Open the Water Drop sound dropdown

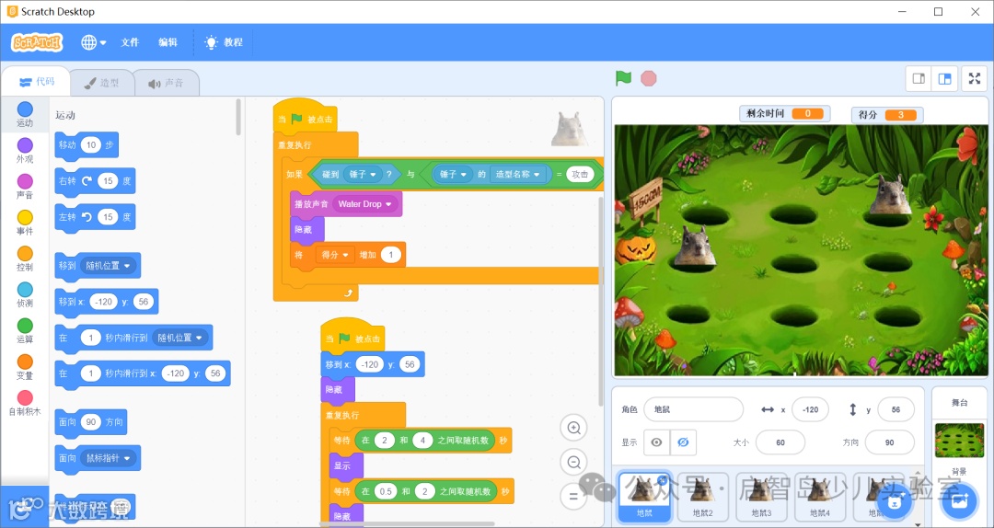click(364, 204)
